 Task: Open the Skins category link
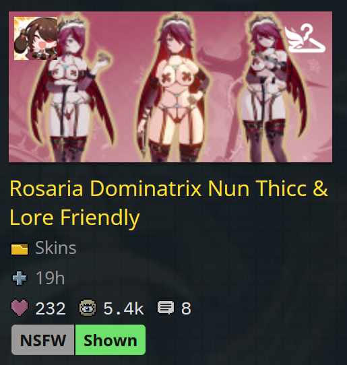56,248
